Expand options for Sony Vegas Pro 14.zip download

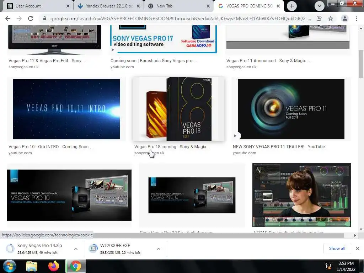(x=76, y=249)
